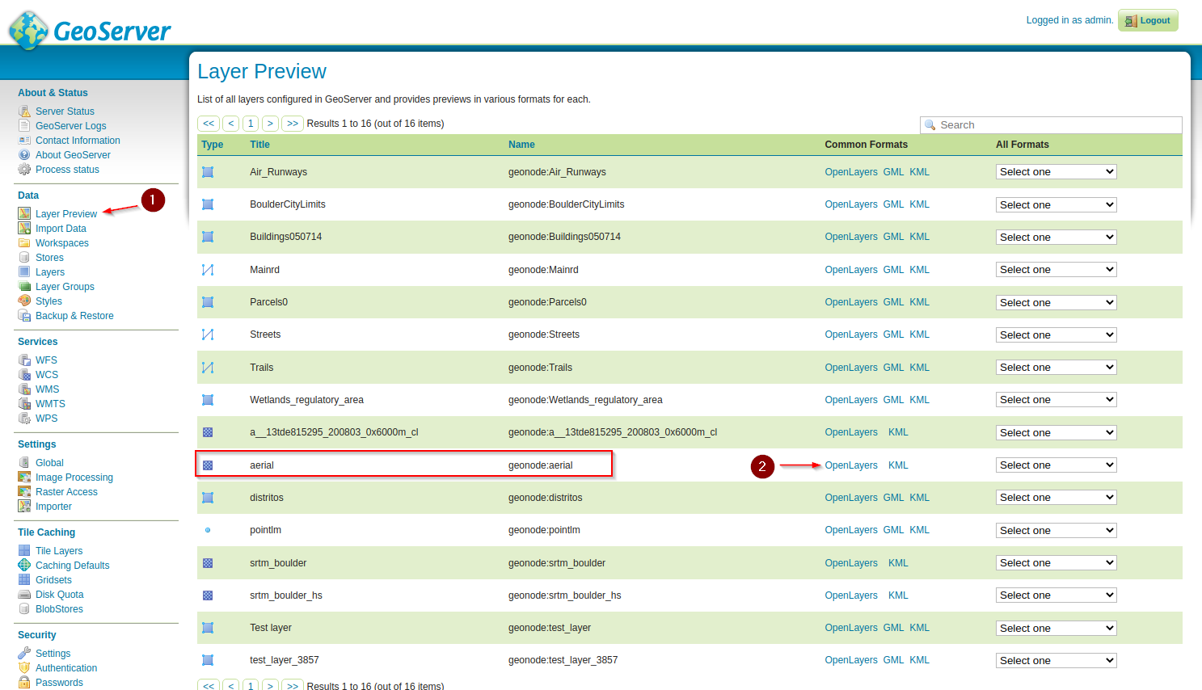The height and width of the screenshot is (690, 1202).
Task: Open the WPS service settings
Action: click(47, 419)
